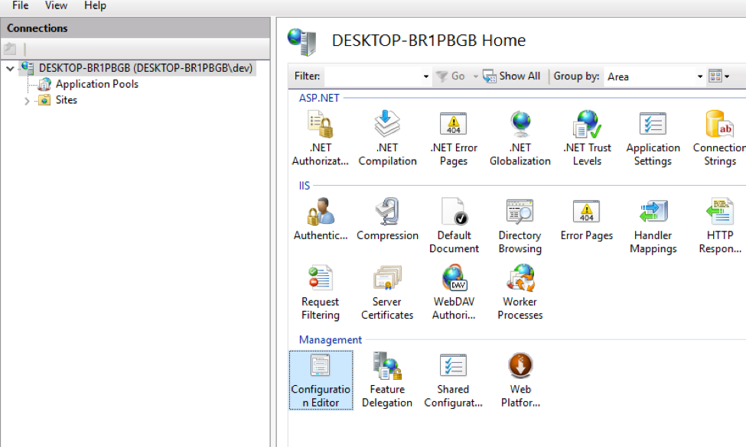Open the File menu
The image size is (746, 447).
(21, 6)
